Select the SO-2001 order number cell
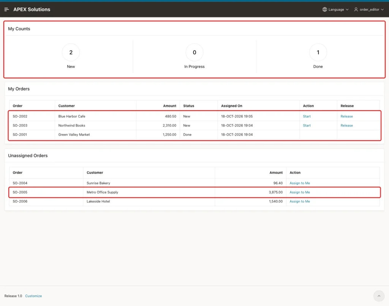This screenshot has height=306, width=389. pyautogui.click(x=20, y=135)
